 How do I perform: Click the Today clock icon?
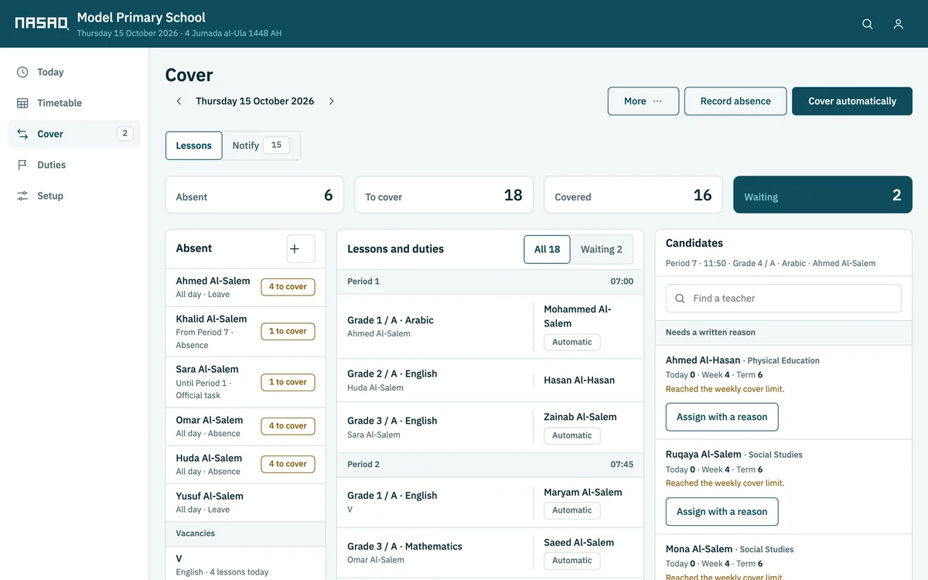pos(22,72)
